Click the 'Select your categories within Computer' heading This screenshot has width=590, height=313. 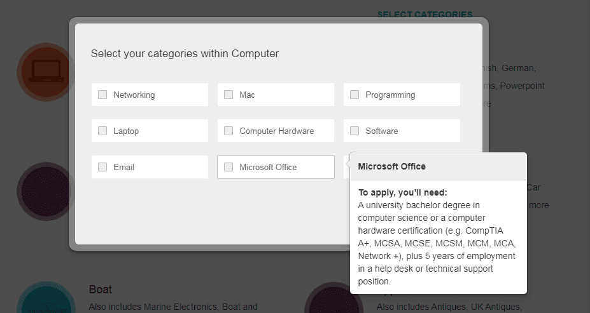(x=185, y=54)
